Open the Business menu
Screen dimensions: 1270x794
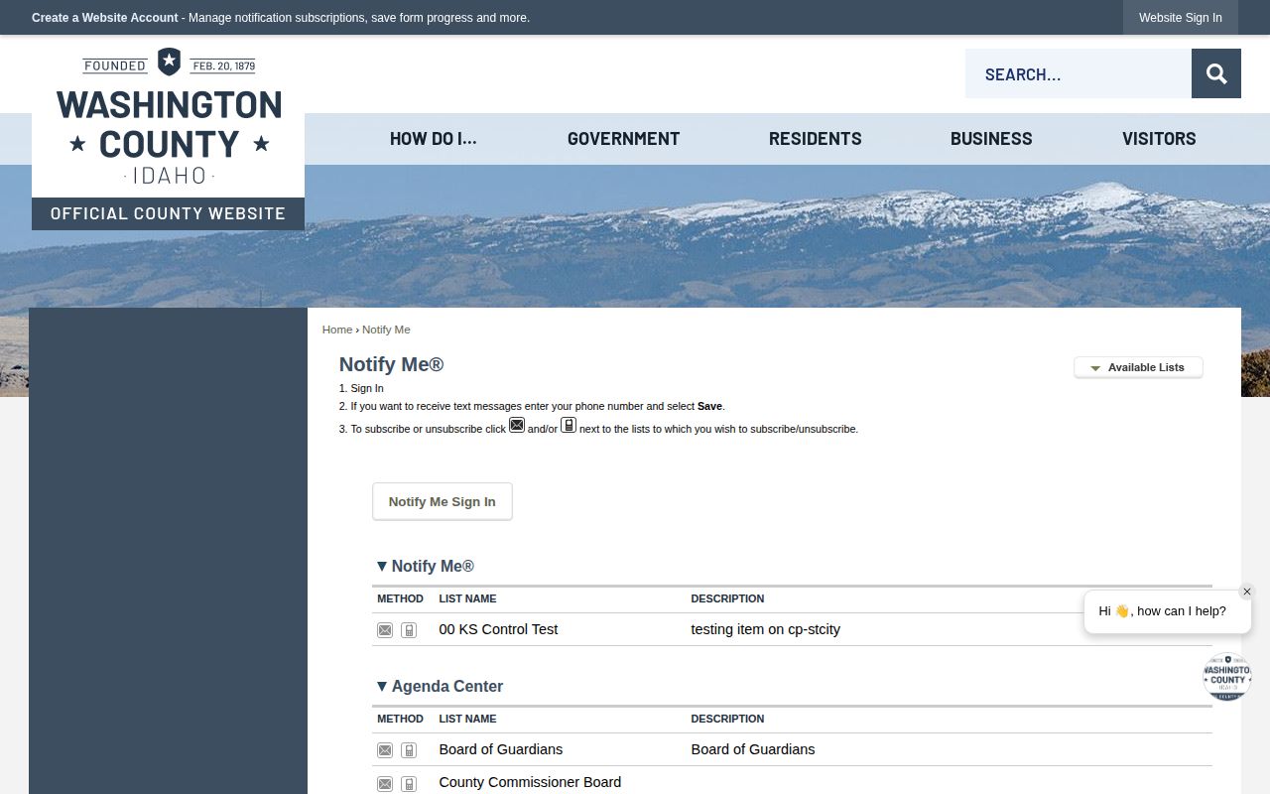pyautogui.click(x=991, y=139)
